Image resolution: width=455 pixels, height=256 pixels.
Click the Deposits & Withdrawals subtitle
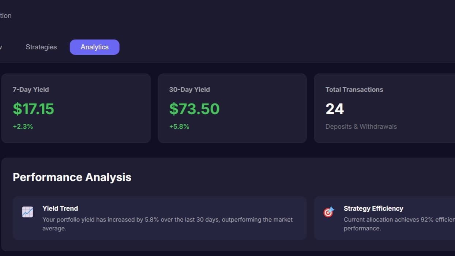(361, 127)
